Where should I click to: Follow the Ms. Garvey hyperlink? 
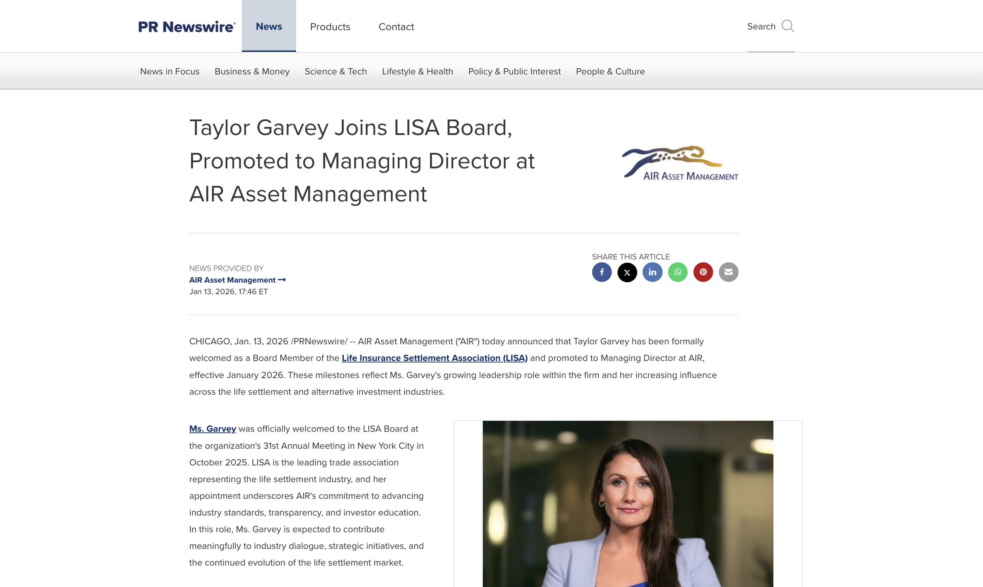click(x=212, y=429)
